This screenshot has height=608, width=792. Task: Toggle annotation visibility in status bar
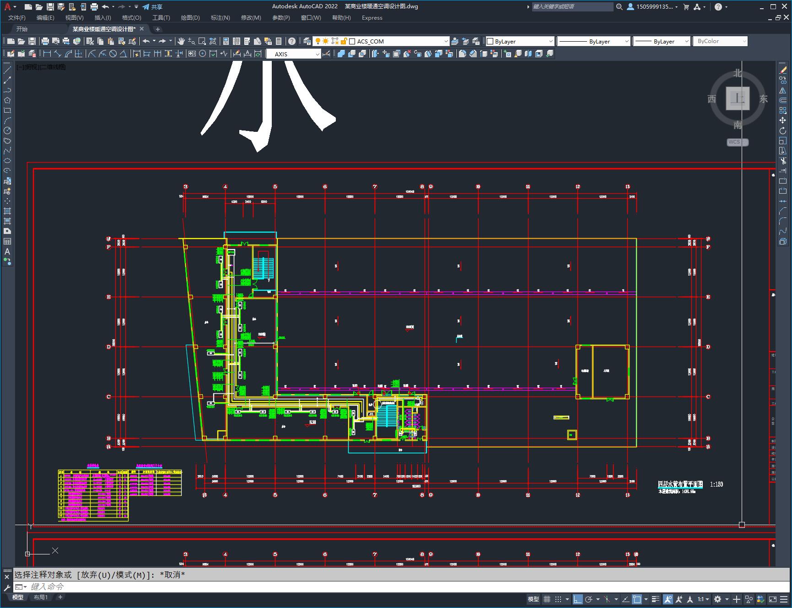tap(668, 599)
